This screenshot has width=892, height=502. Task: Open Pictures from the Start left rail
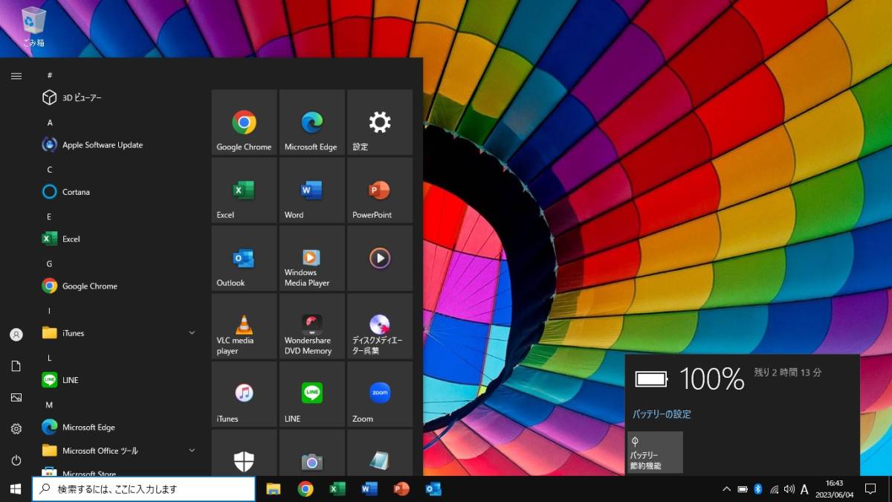(16, 397)
